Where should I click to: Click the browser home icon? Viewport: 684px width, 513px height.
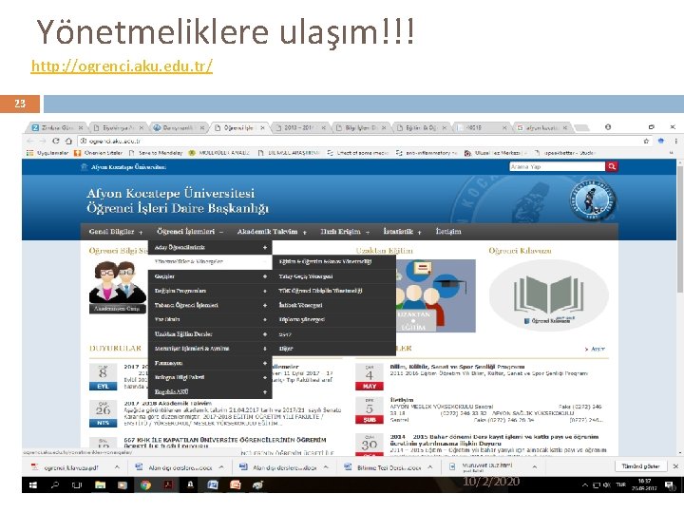68,141
